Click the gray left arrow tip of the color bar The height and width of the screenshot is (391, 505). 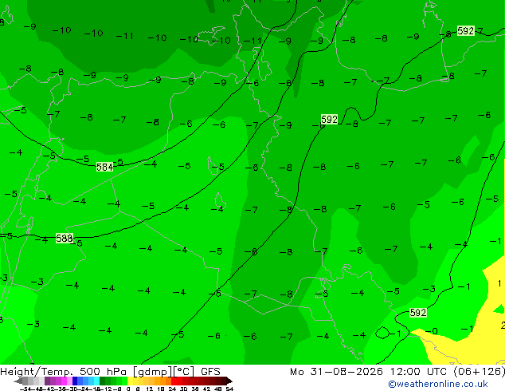point(18,381)
